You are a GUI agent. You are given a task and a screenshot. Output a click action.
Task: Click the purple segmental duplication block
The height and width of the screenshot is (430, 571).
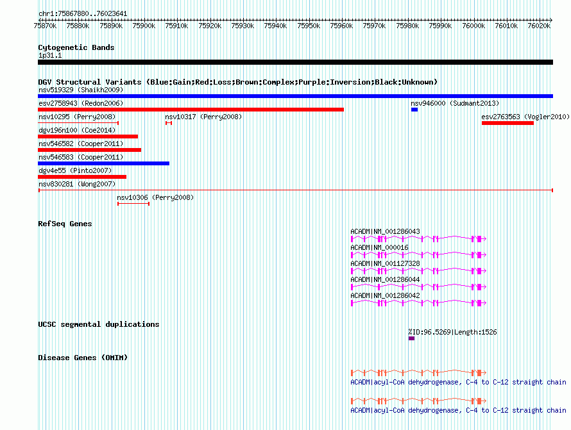(411, 338)
